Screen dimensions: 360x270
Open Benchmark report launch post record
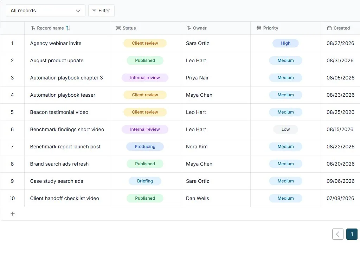pyautogui.click(x=65, y=147)
